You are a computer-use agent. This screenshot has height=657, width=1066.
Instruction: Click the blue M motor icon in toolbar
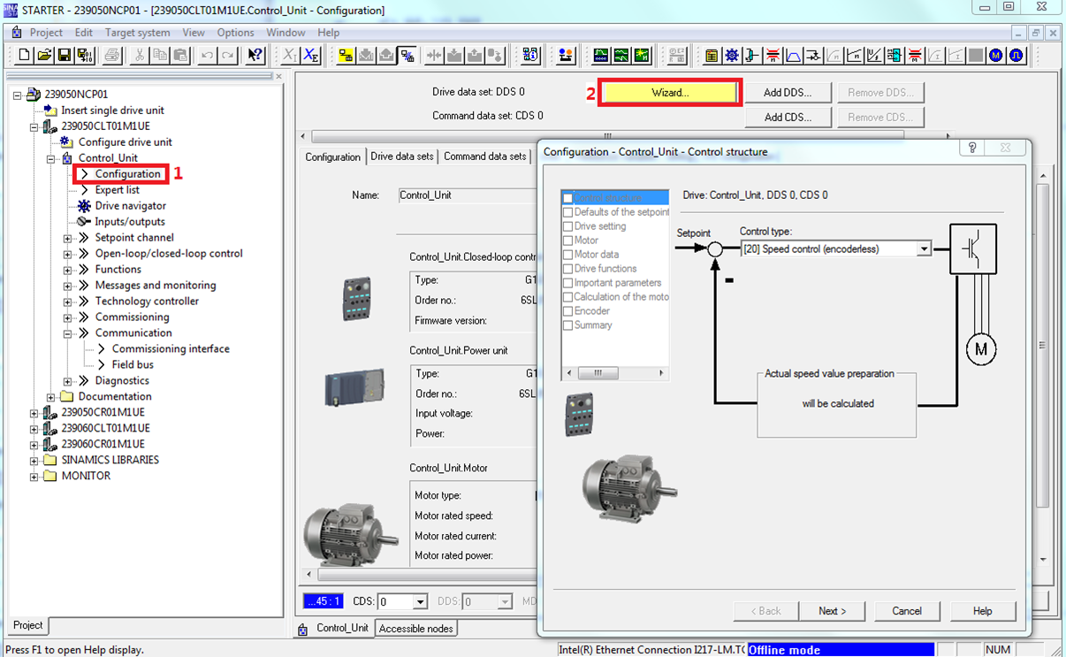pos(996,56)
